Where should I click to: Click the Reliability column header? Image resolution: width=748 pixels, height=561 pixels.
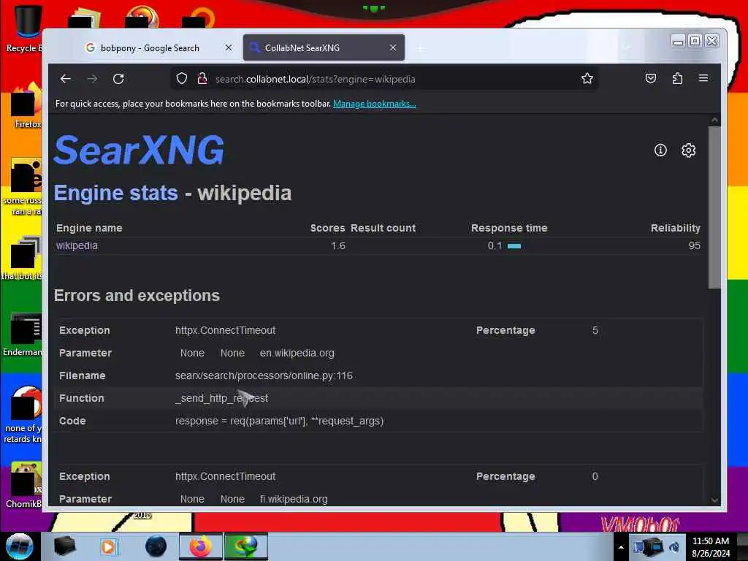[676, 228]
